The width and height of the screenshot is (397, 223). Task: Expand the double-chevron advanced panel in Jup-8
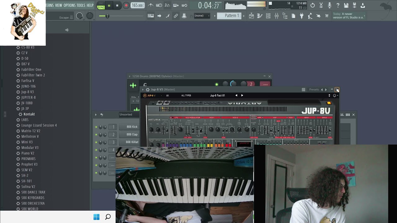click(329, 95)
